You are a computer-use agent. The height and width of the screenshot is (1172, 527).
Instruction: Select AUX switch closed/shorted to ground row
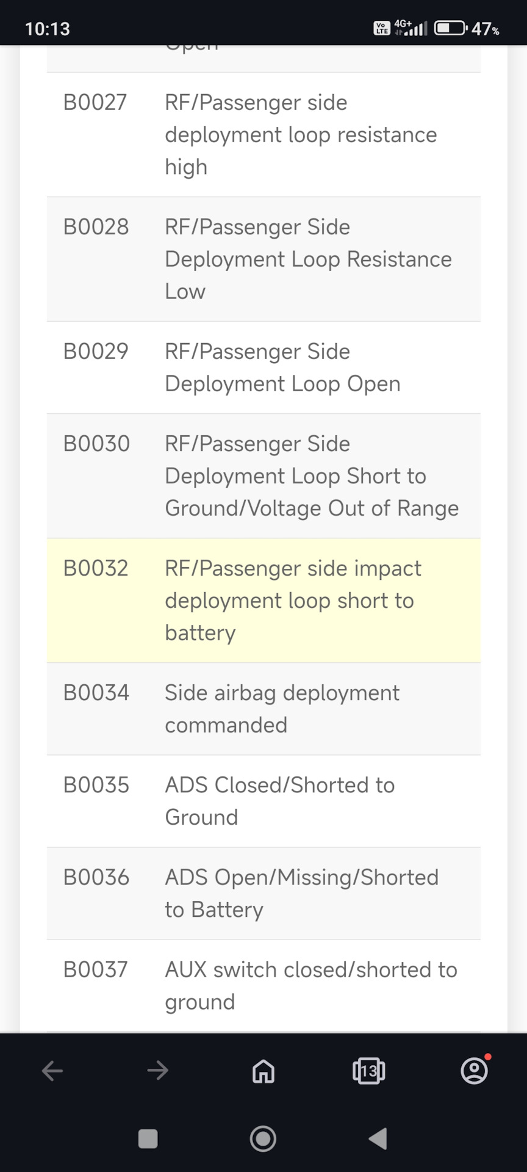263,985
